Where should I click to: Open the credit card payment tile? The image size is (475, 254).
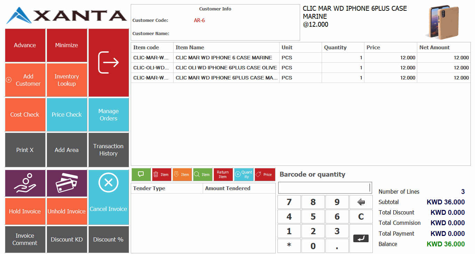67,183
